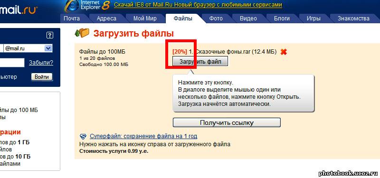Viewport: 380px width, 178px height.
Task: Click the Получить ссылку button
Action: click(x=227, y=122)
